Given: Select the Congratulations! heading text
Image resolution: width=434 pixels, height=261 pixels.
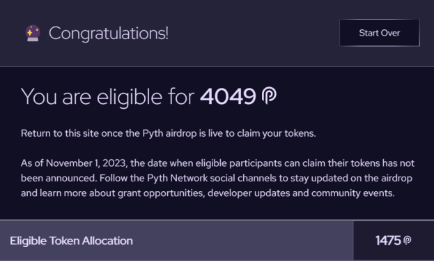Looking at the screenshot, I should (109, 33).
